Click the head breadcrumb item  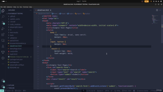coord(62,14)
